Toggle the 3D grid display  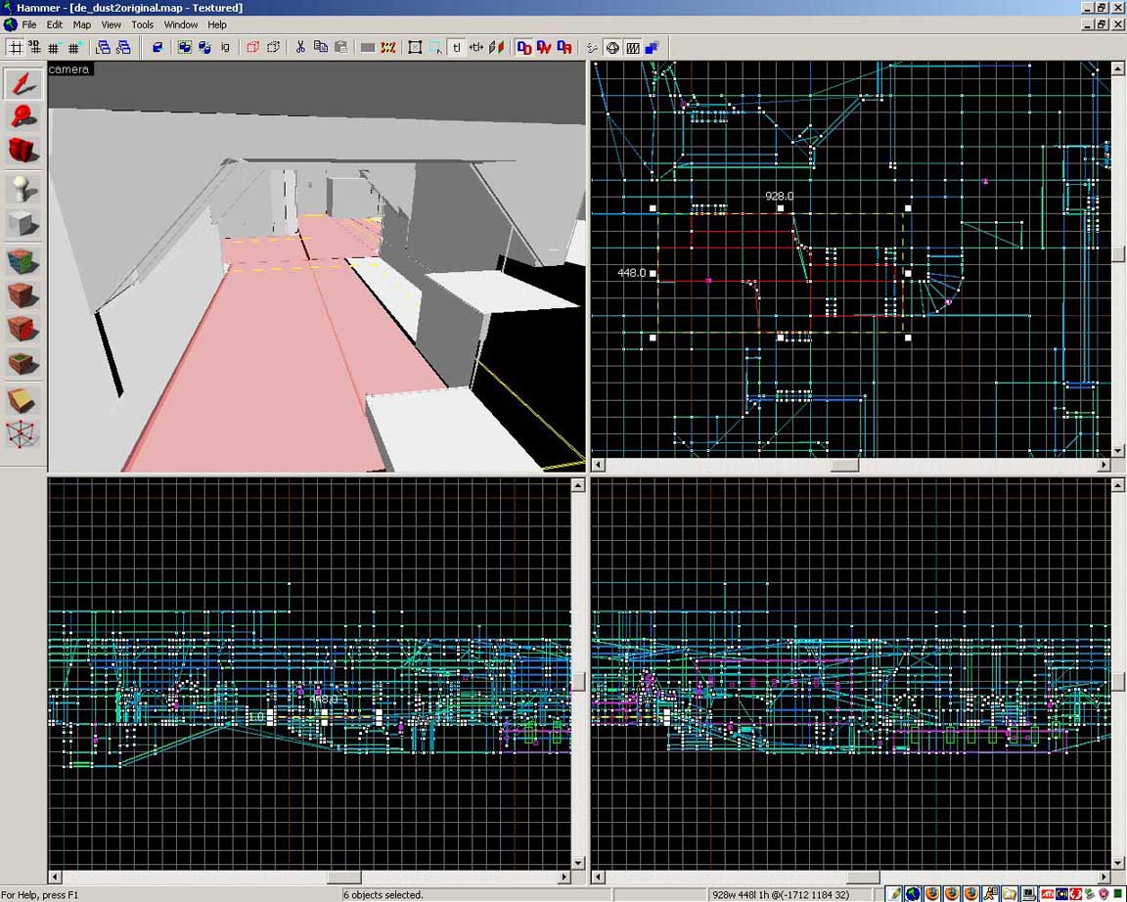coord(34,47)
